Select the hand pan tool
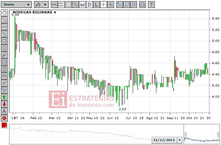221x145 pixels. click(x=4, y=13)
